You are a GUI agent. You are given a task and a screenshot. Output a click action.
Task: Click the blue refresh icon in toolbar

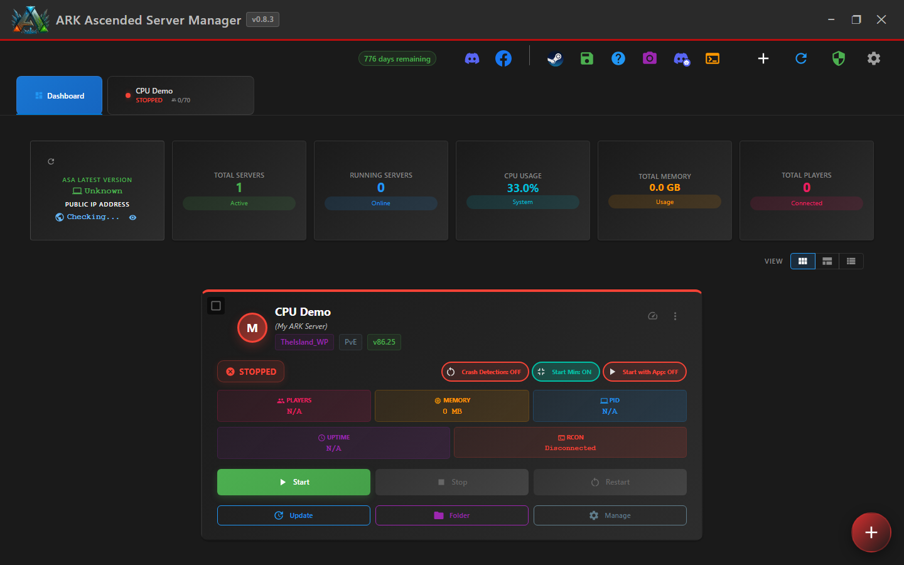click(x=801, y=58)
